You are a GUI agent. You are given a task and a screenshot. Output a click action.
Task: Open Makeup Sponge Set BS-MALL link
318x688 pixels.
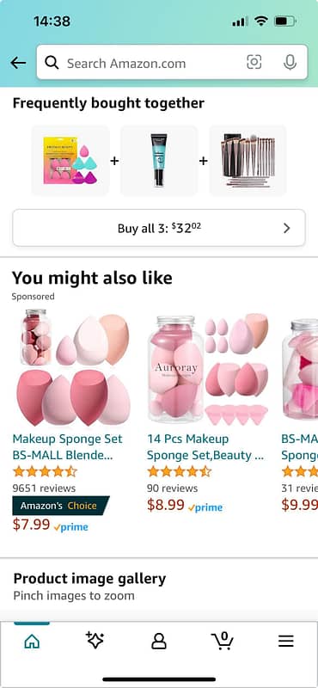(68, 446)
